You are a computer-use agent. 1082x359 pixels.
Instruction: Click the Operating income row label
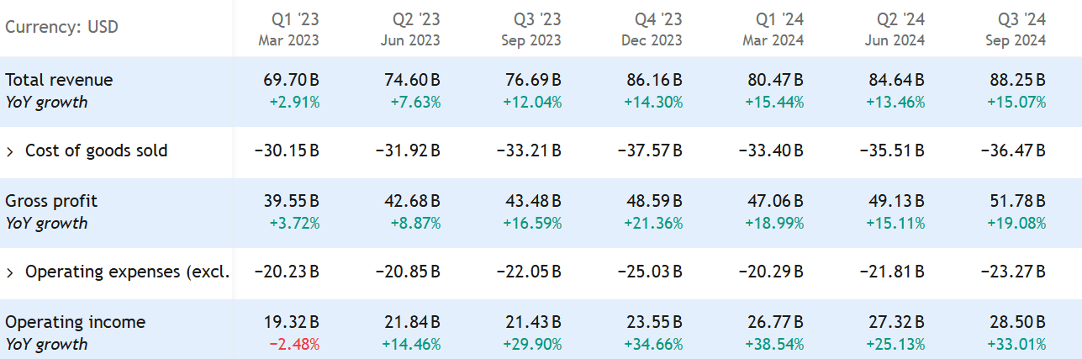click(x=75, y=322)
